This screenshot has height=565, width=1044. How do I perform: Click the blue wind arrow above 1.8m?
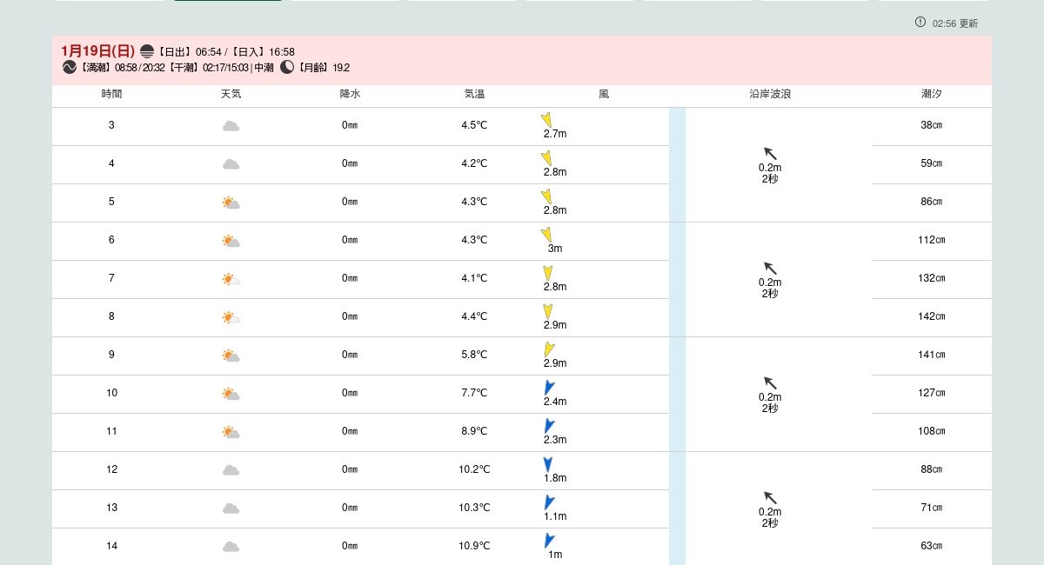[548, 464]
